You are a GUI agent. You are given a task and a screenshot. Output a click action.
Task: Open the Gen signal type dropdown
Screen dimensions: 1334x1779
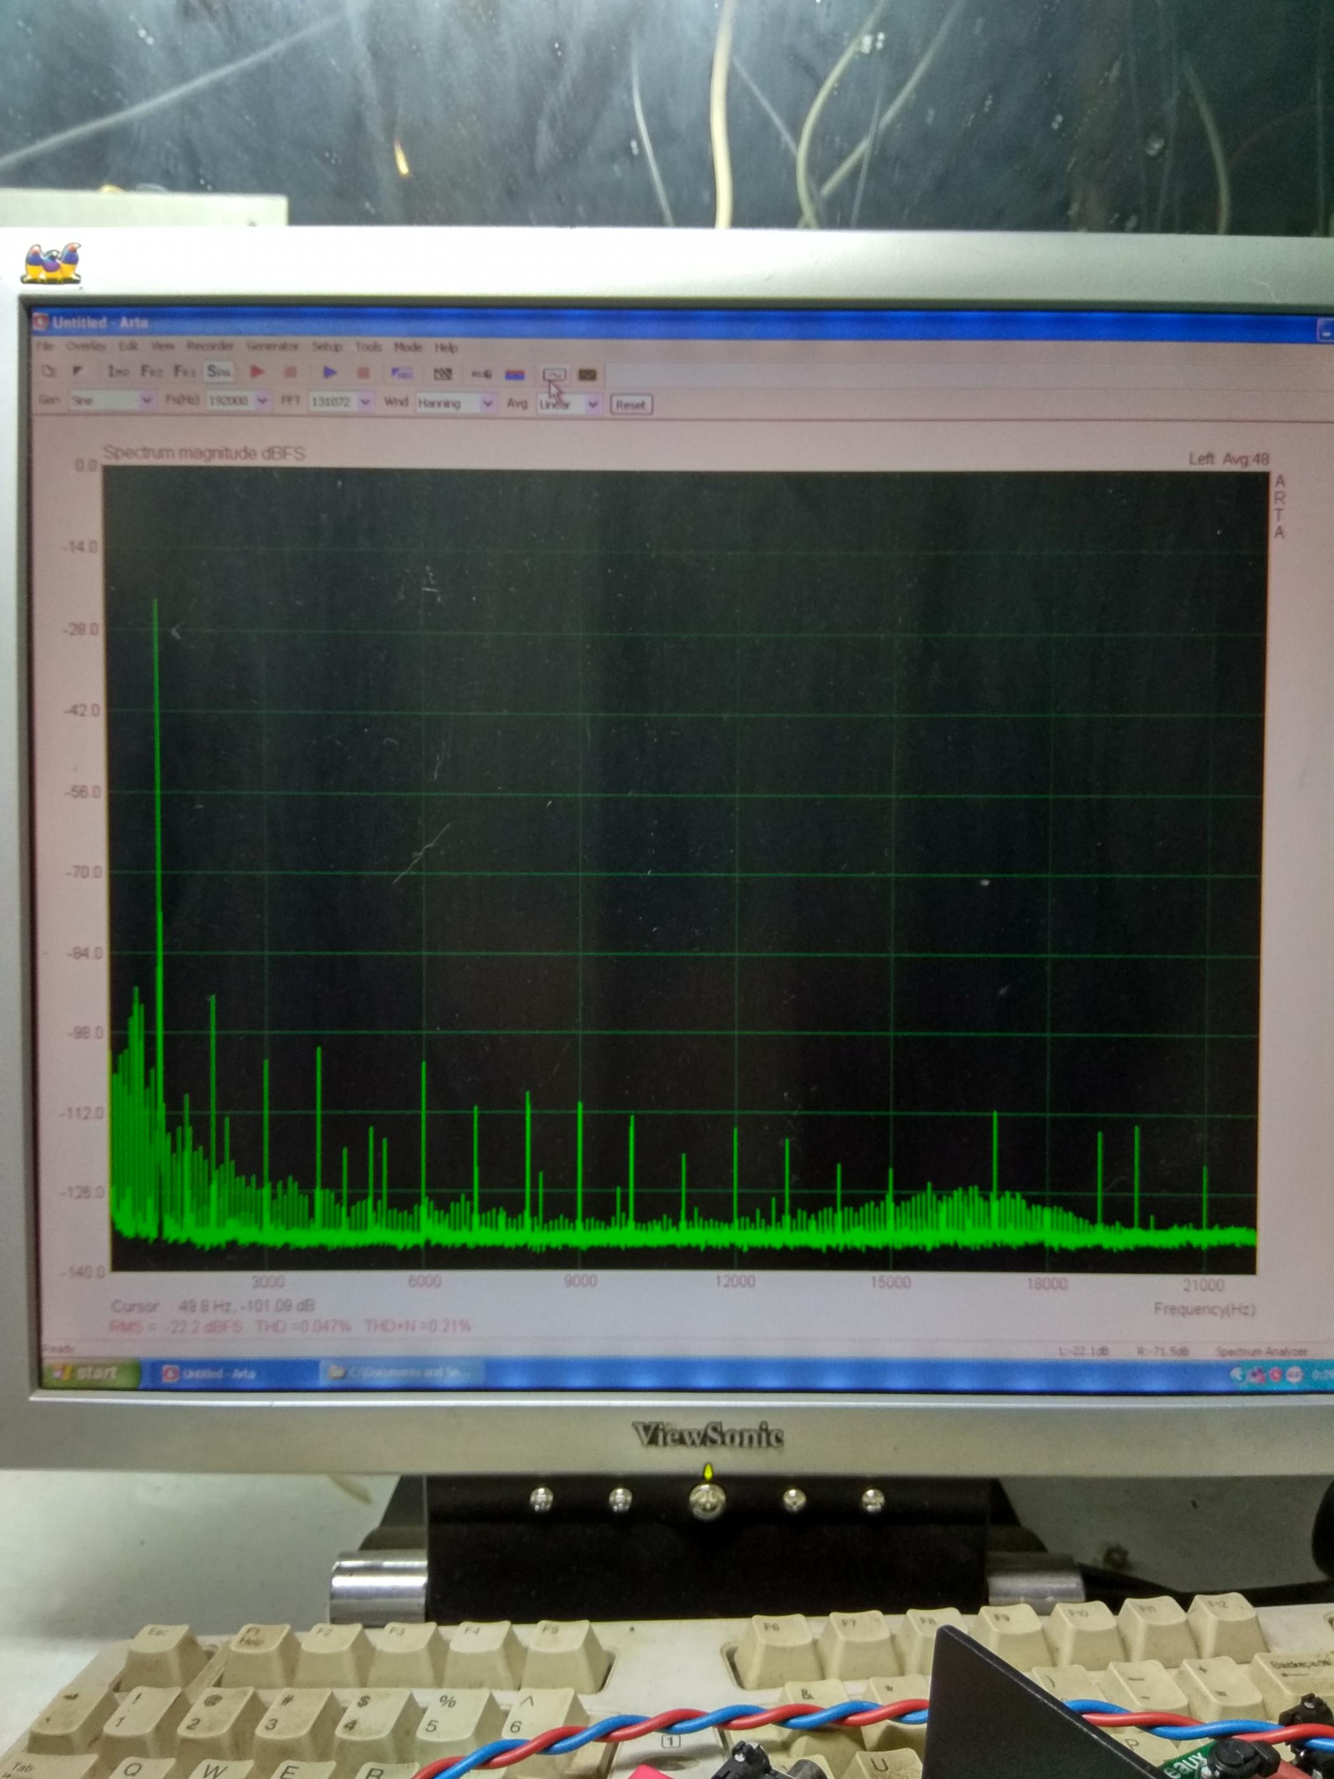(x=112, y=400)
